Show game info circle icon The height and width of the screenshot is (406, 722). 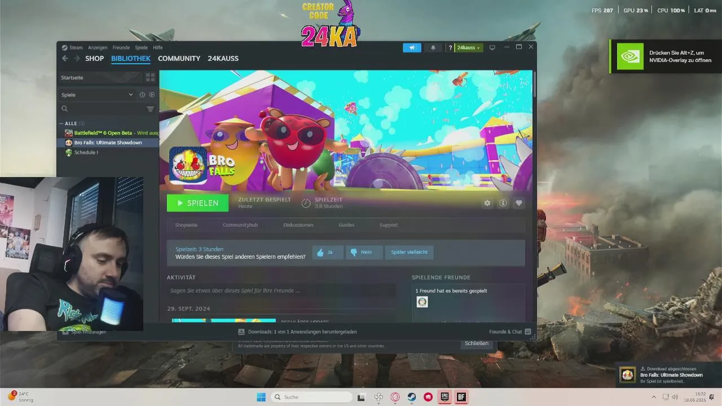[x=503, y=203]
